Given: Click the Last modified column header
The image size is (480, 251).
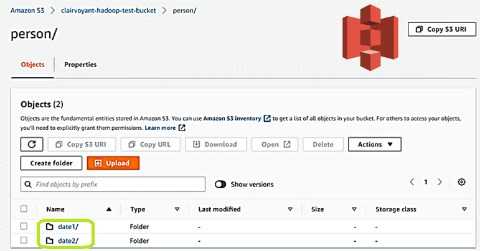Looking at the screenshot, I should pos(220,209).
